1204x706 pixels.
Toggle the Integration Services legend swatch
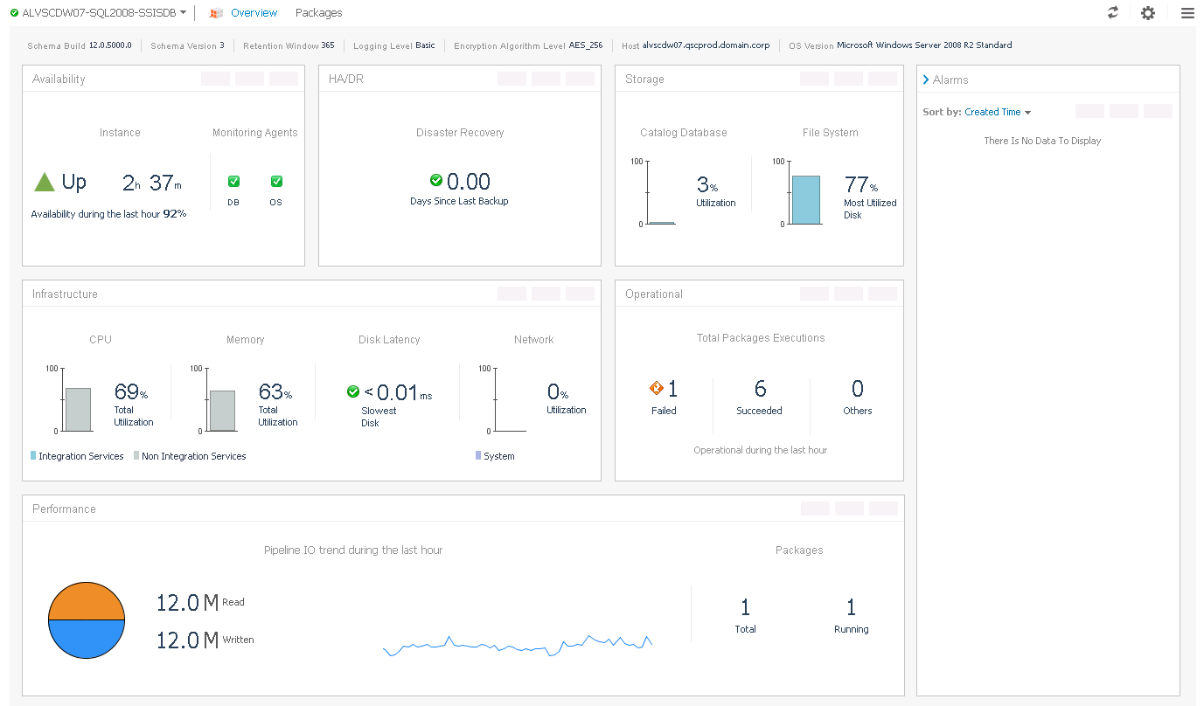[33, 456]
